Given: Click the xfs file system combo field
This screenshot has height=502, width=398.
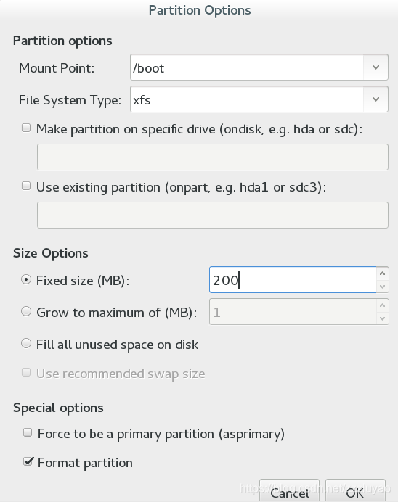Looking at the screenshot, I should click(247, 99).
